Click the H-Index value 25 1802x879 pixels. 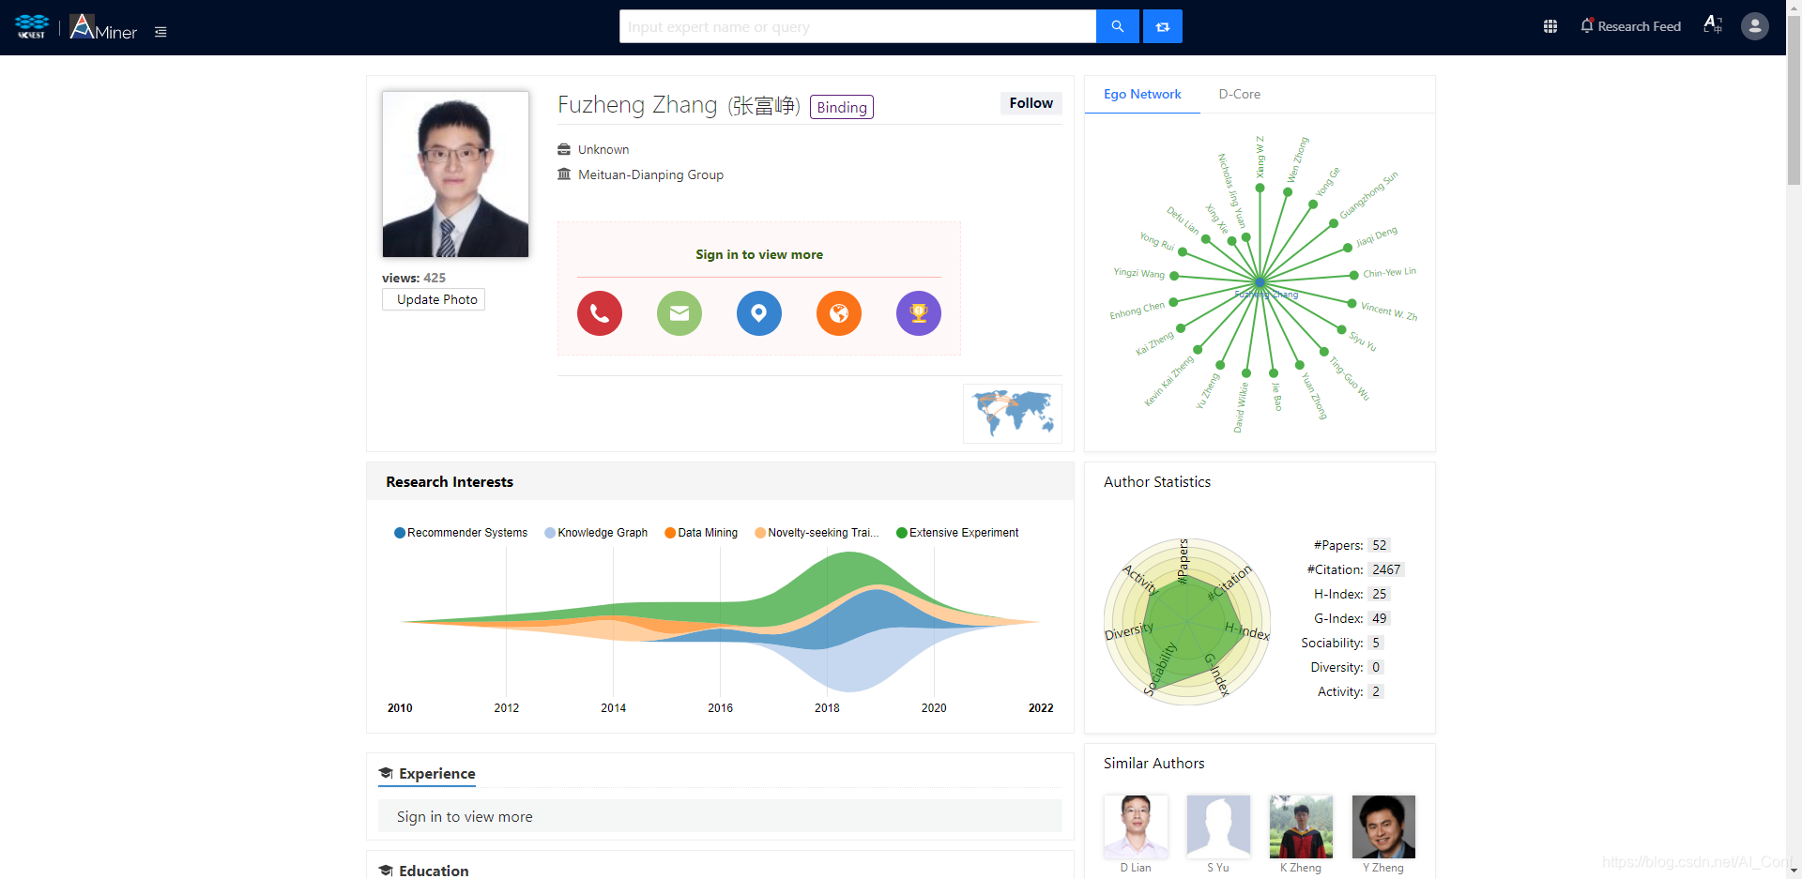[x=1379, y=594]
